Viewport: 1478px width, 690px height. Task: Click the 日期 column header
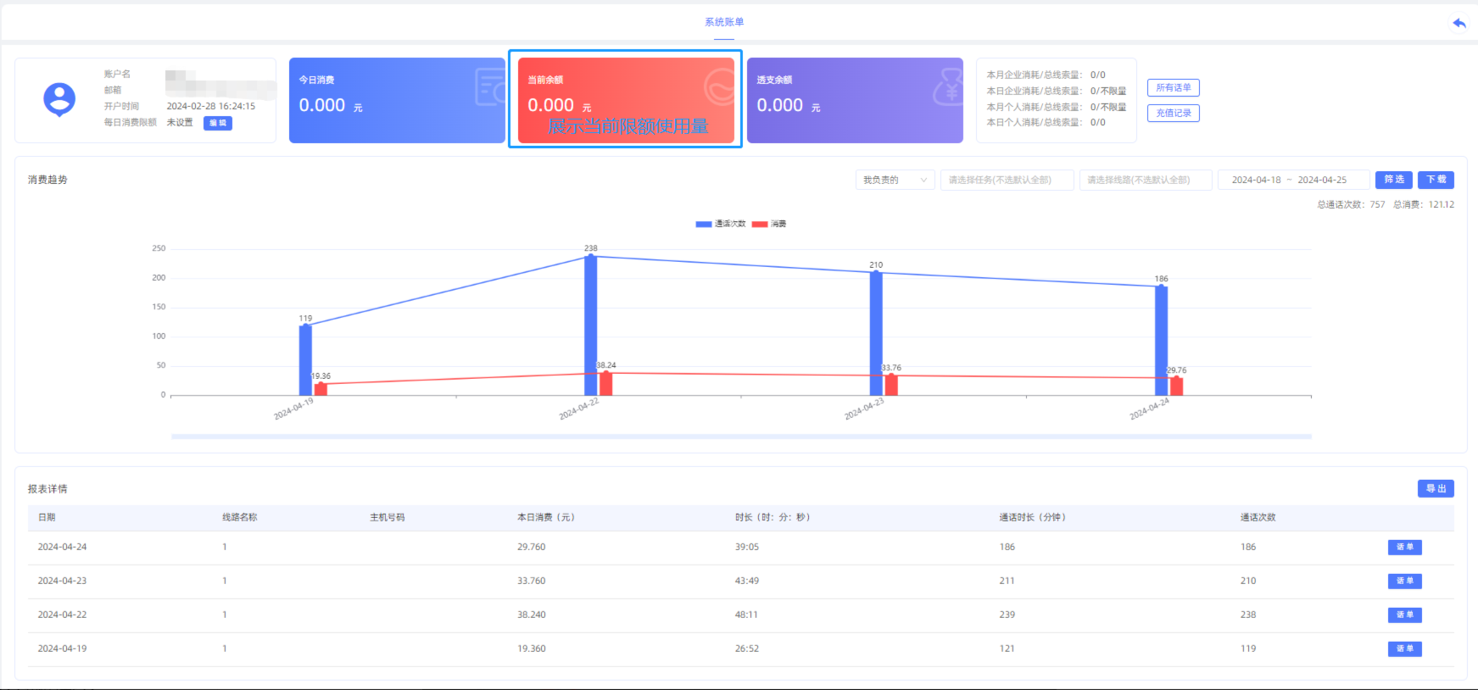point(47,517)
